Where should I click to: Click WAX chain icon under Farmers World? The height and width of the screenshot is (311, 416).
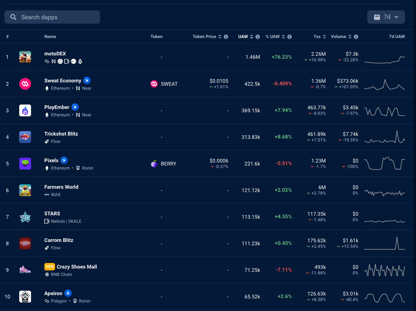[47, 195]
